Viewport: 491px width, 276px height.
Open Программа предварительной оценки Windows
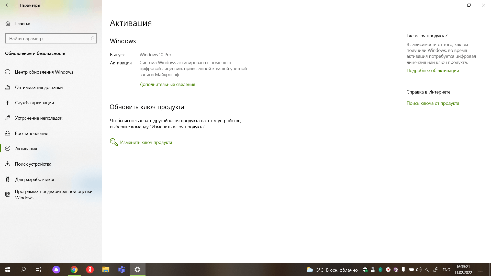(x=53, y=194)
